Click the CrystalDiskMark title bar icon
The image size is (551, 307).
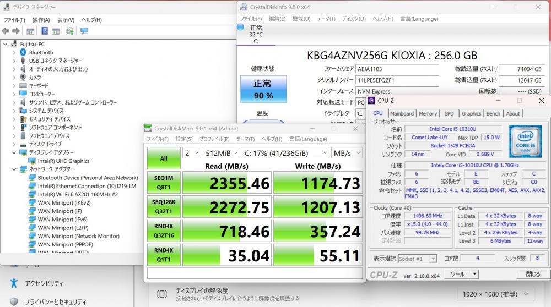click(x=148, y=128)
